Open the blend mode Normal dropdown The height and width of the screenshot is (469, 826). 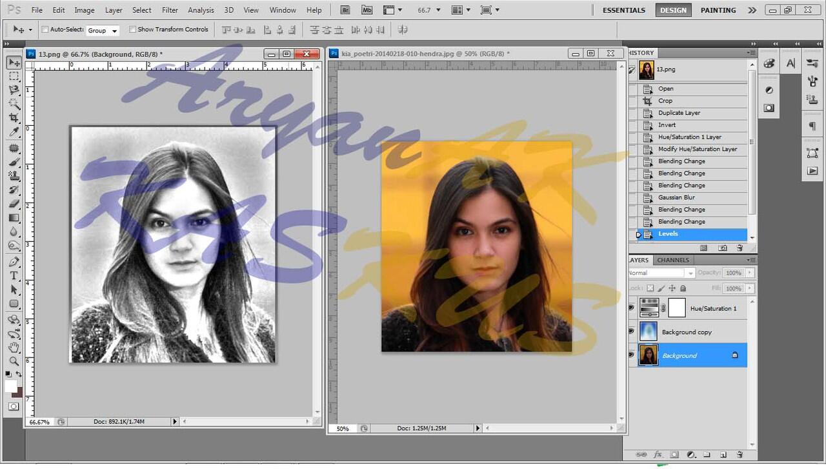pyautogui.click(x=661, y=273)
